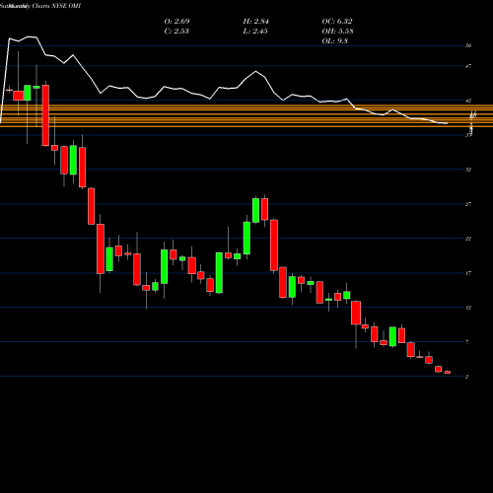The height and width of the screenshot is (493, 493).
Task: Click the price axis label '42'
Action: pyautogui.click(x=468, y=101)
